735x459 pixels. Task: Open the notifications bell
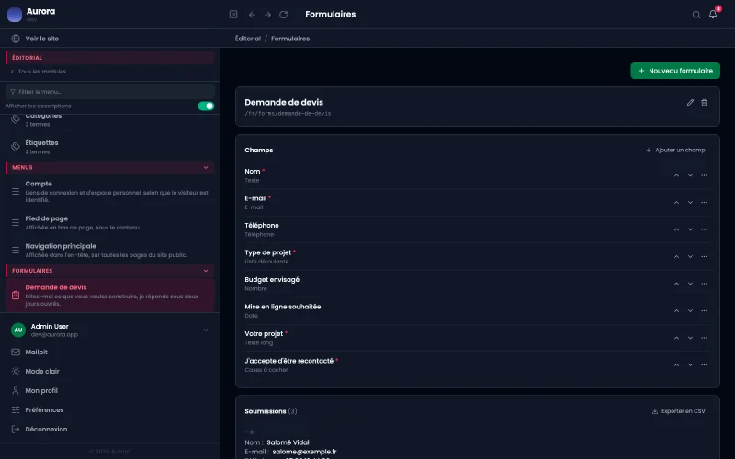point(713,14)
